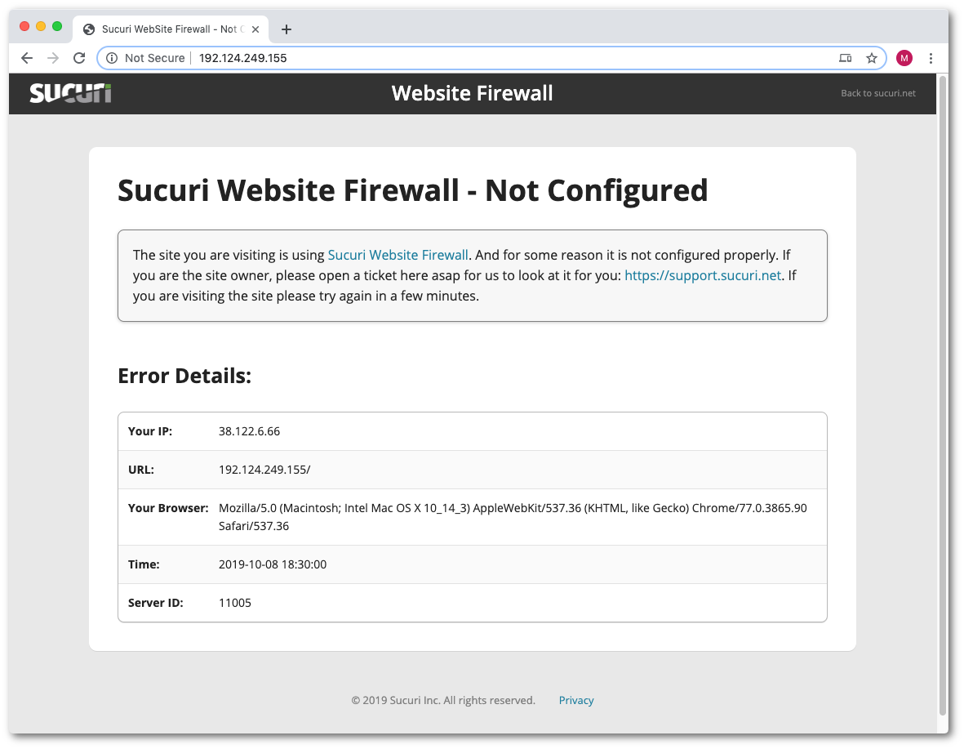Reload the current page

pos(79,58)
